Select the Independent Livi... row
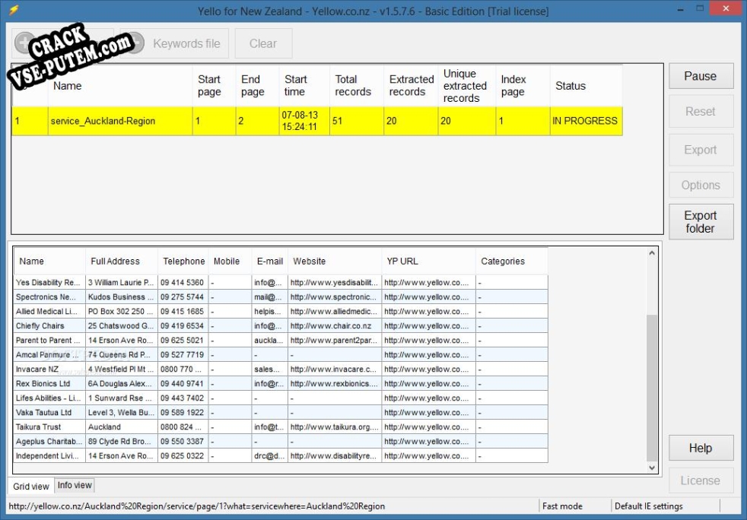 (x=281, y=456)
